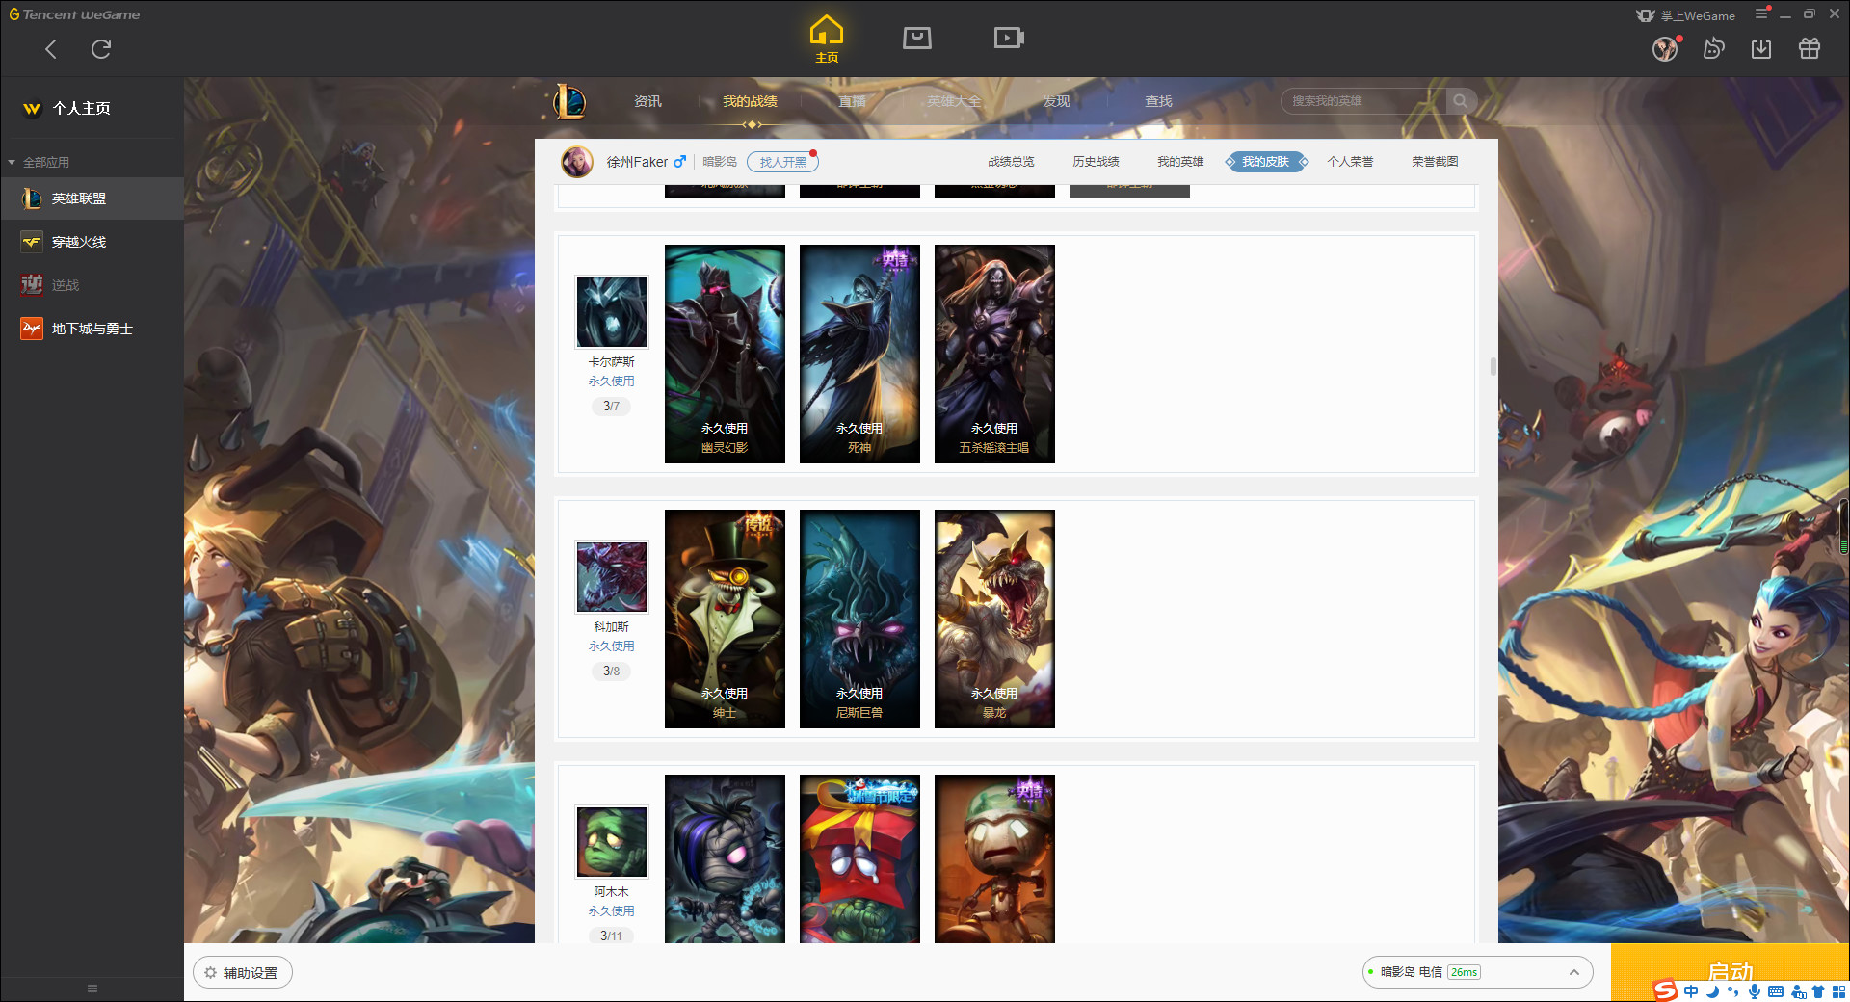
Task: Open the 主页 home icon
Action: click(827, 39)
